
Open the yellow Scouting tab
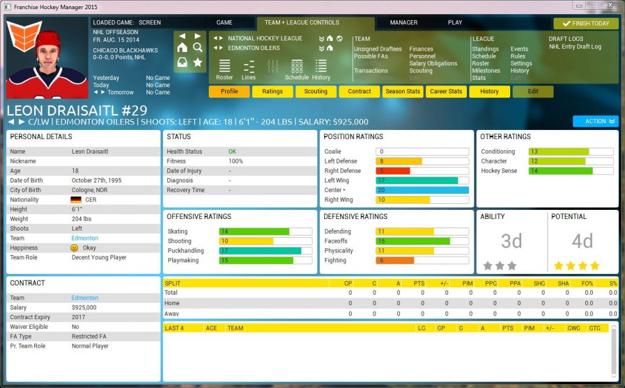coord(316,92)
